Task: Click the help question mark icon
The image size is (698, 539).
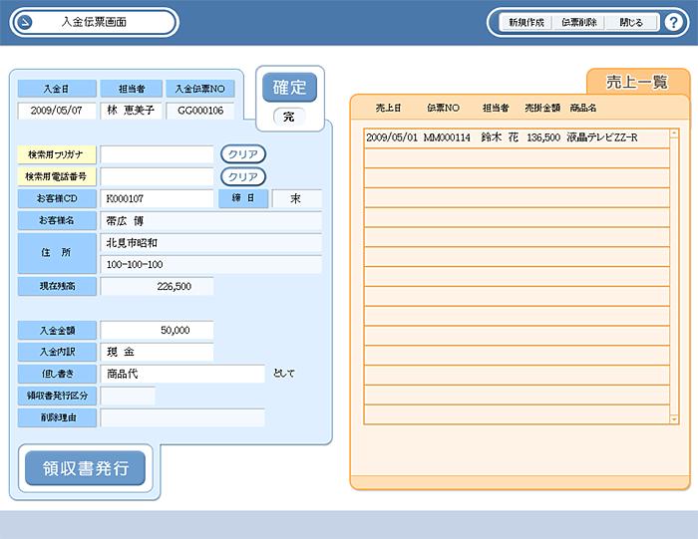Action: [x=674, y=22]
